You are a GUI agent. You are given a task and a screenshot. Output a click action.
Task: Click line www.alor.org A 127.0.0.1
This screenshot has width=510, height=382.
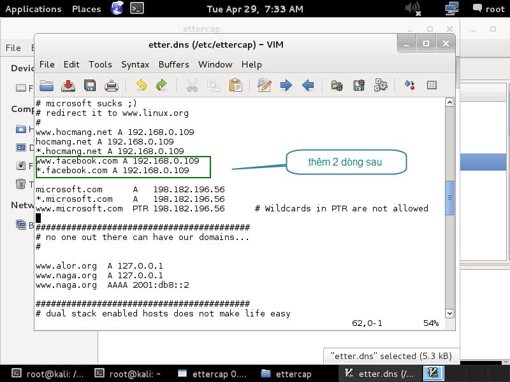point(99,266)
